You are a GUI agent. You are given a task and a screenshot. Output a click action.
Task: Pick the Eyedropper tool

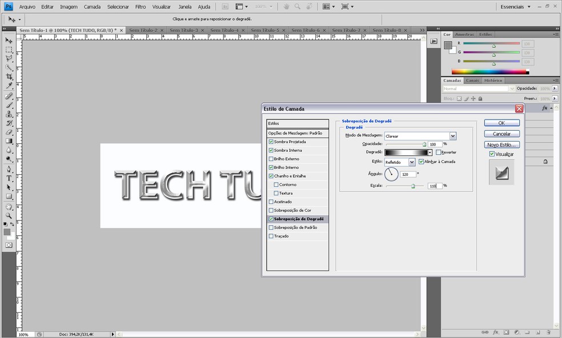[x=9, y=86]
